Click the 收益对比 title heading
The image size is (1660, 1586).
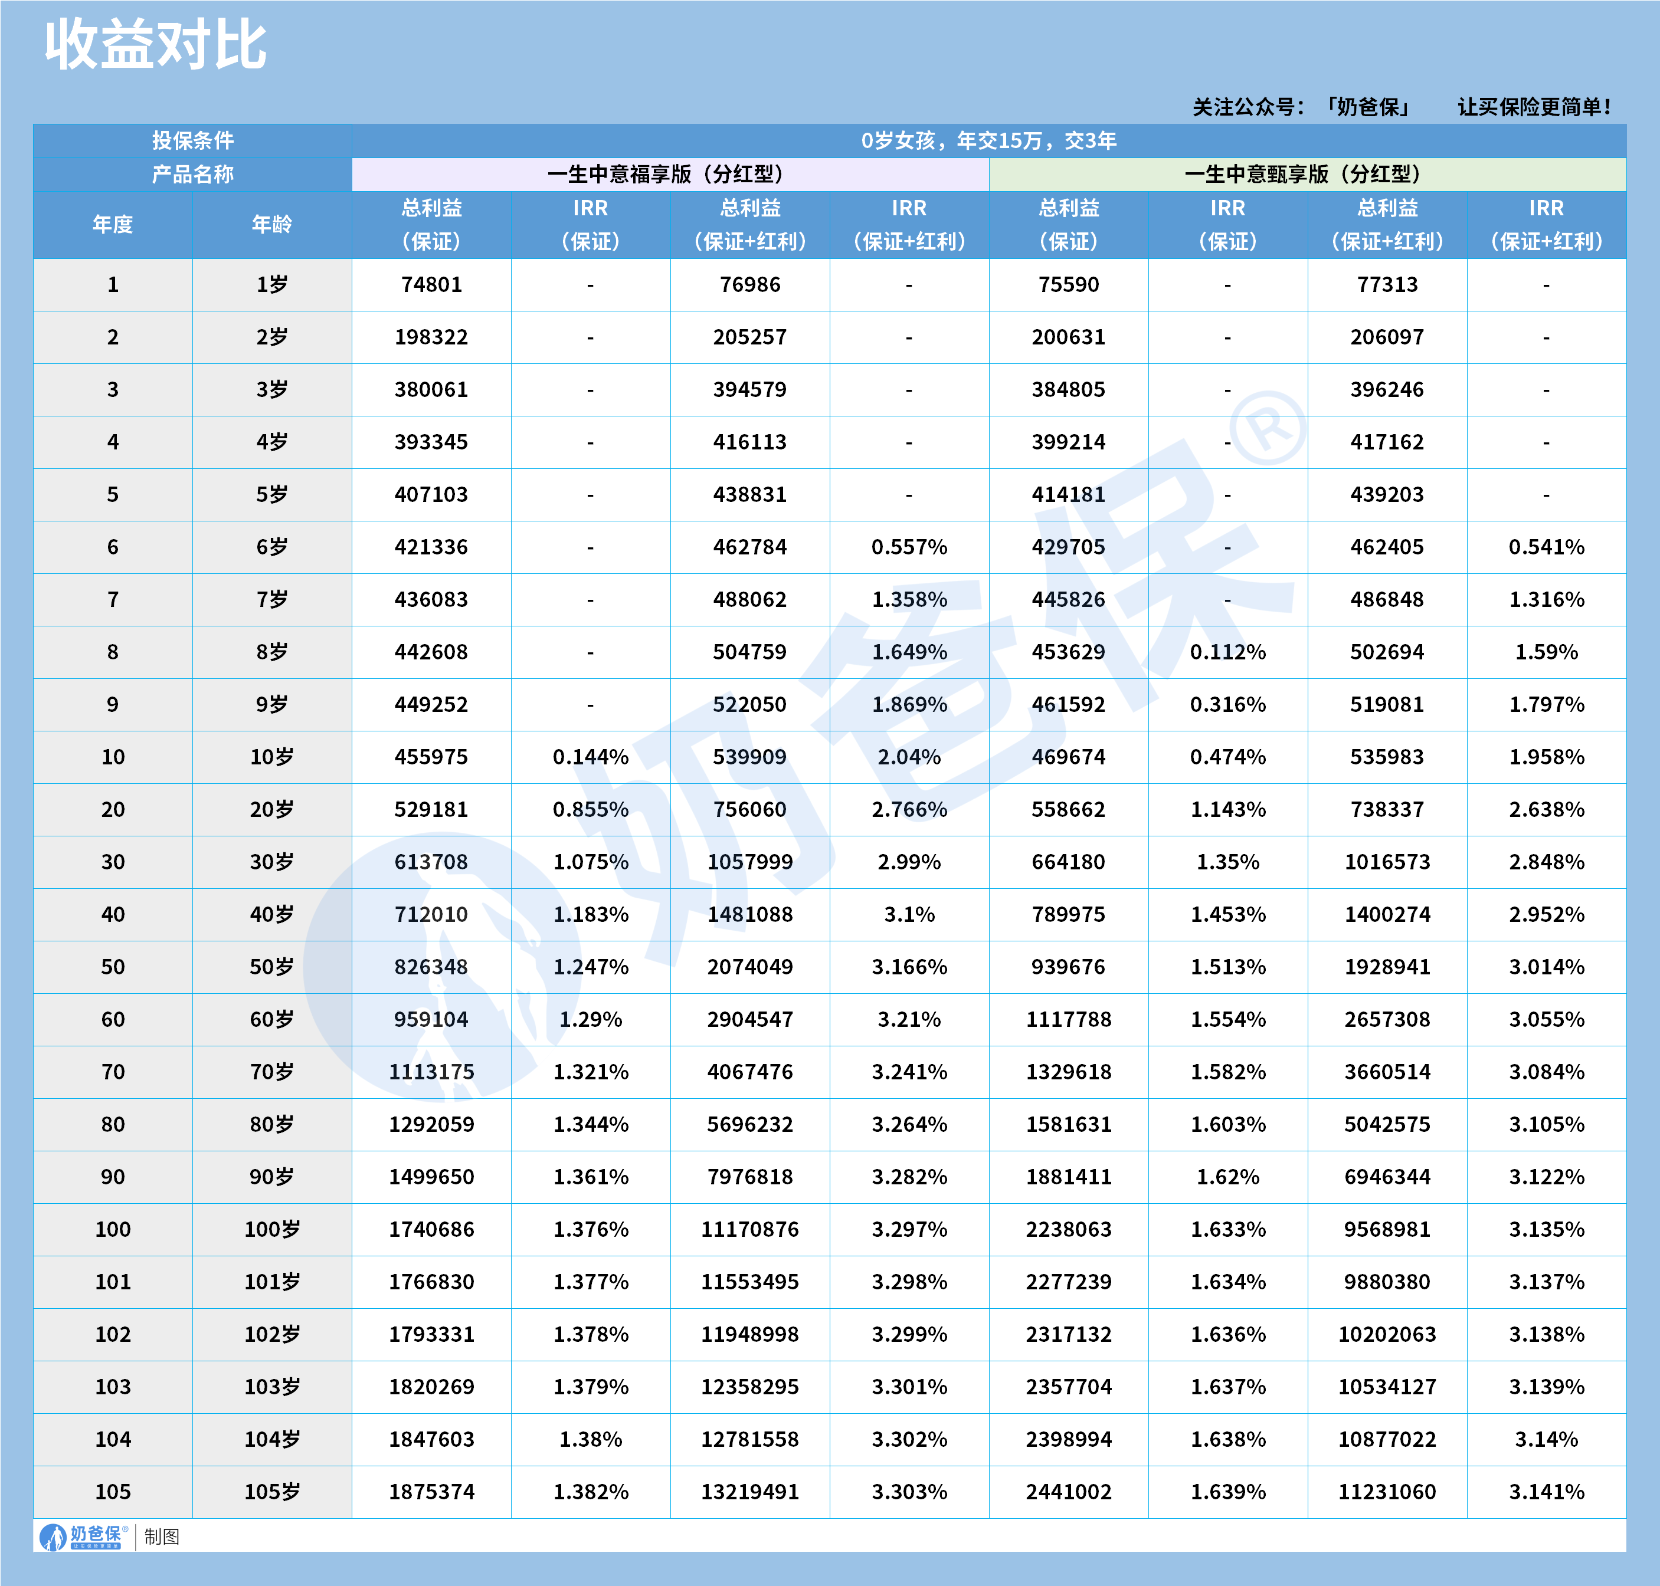(x=156, y=45)
